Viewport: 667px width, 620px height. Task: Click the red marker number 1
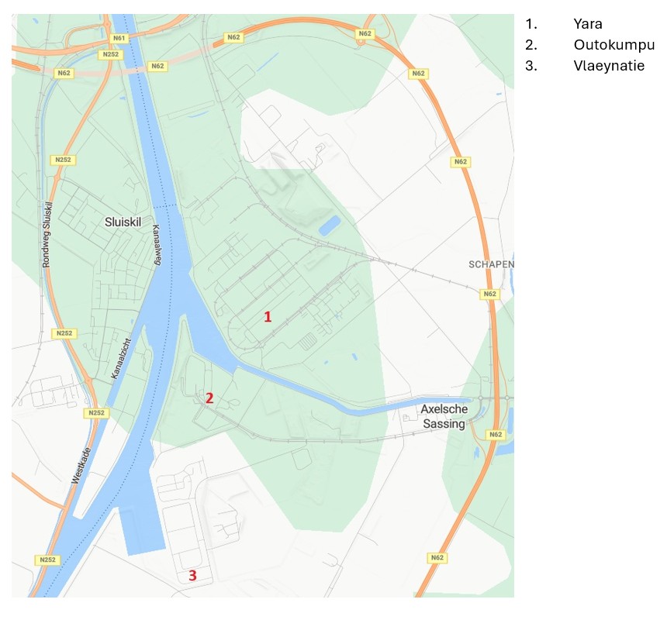268,316
